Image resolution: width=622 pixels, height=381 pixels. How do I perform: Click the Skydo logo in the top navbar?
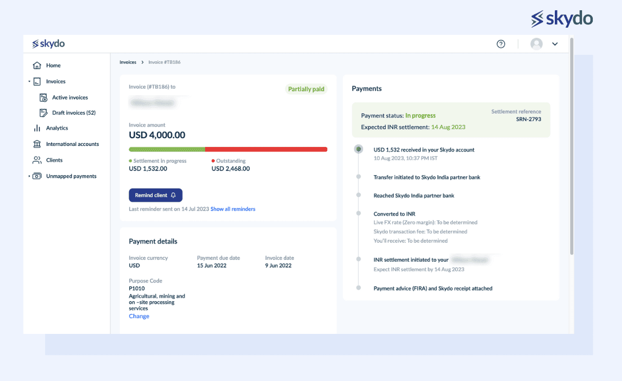click(x=48, y=44)
